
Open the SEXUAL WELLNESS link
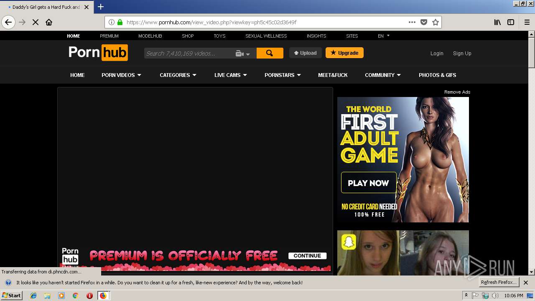pos(266,36)
